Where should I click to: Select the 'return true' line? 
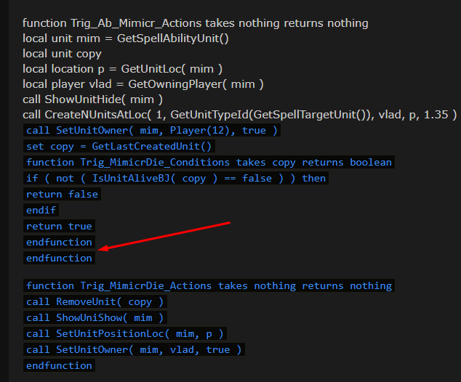pos(59,226)
